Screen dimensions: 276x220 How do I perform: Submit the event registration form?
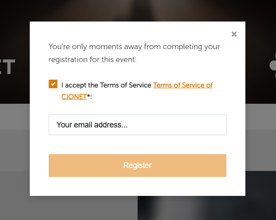pos(137,165)
